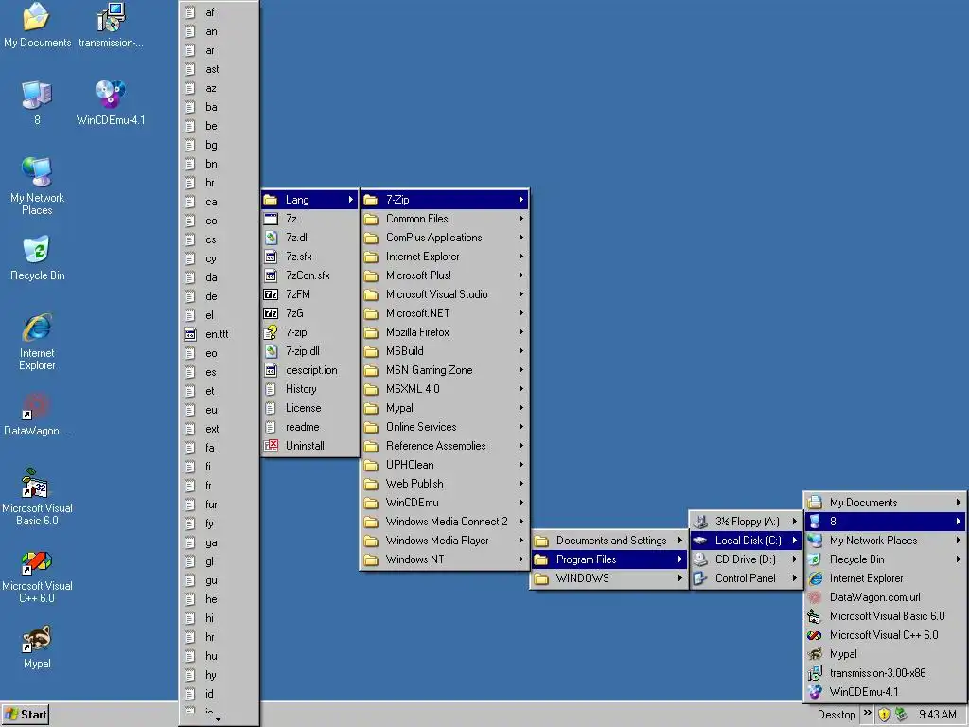Select the Local Disk (C:) menu entry
The width and height of the screenshot is (969, 727).
746,541
